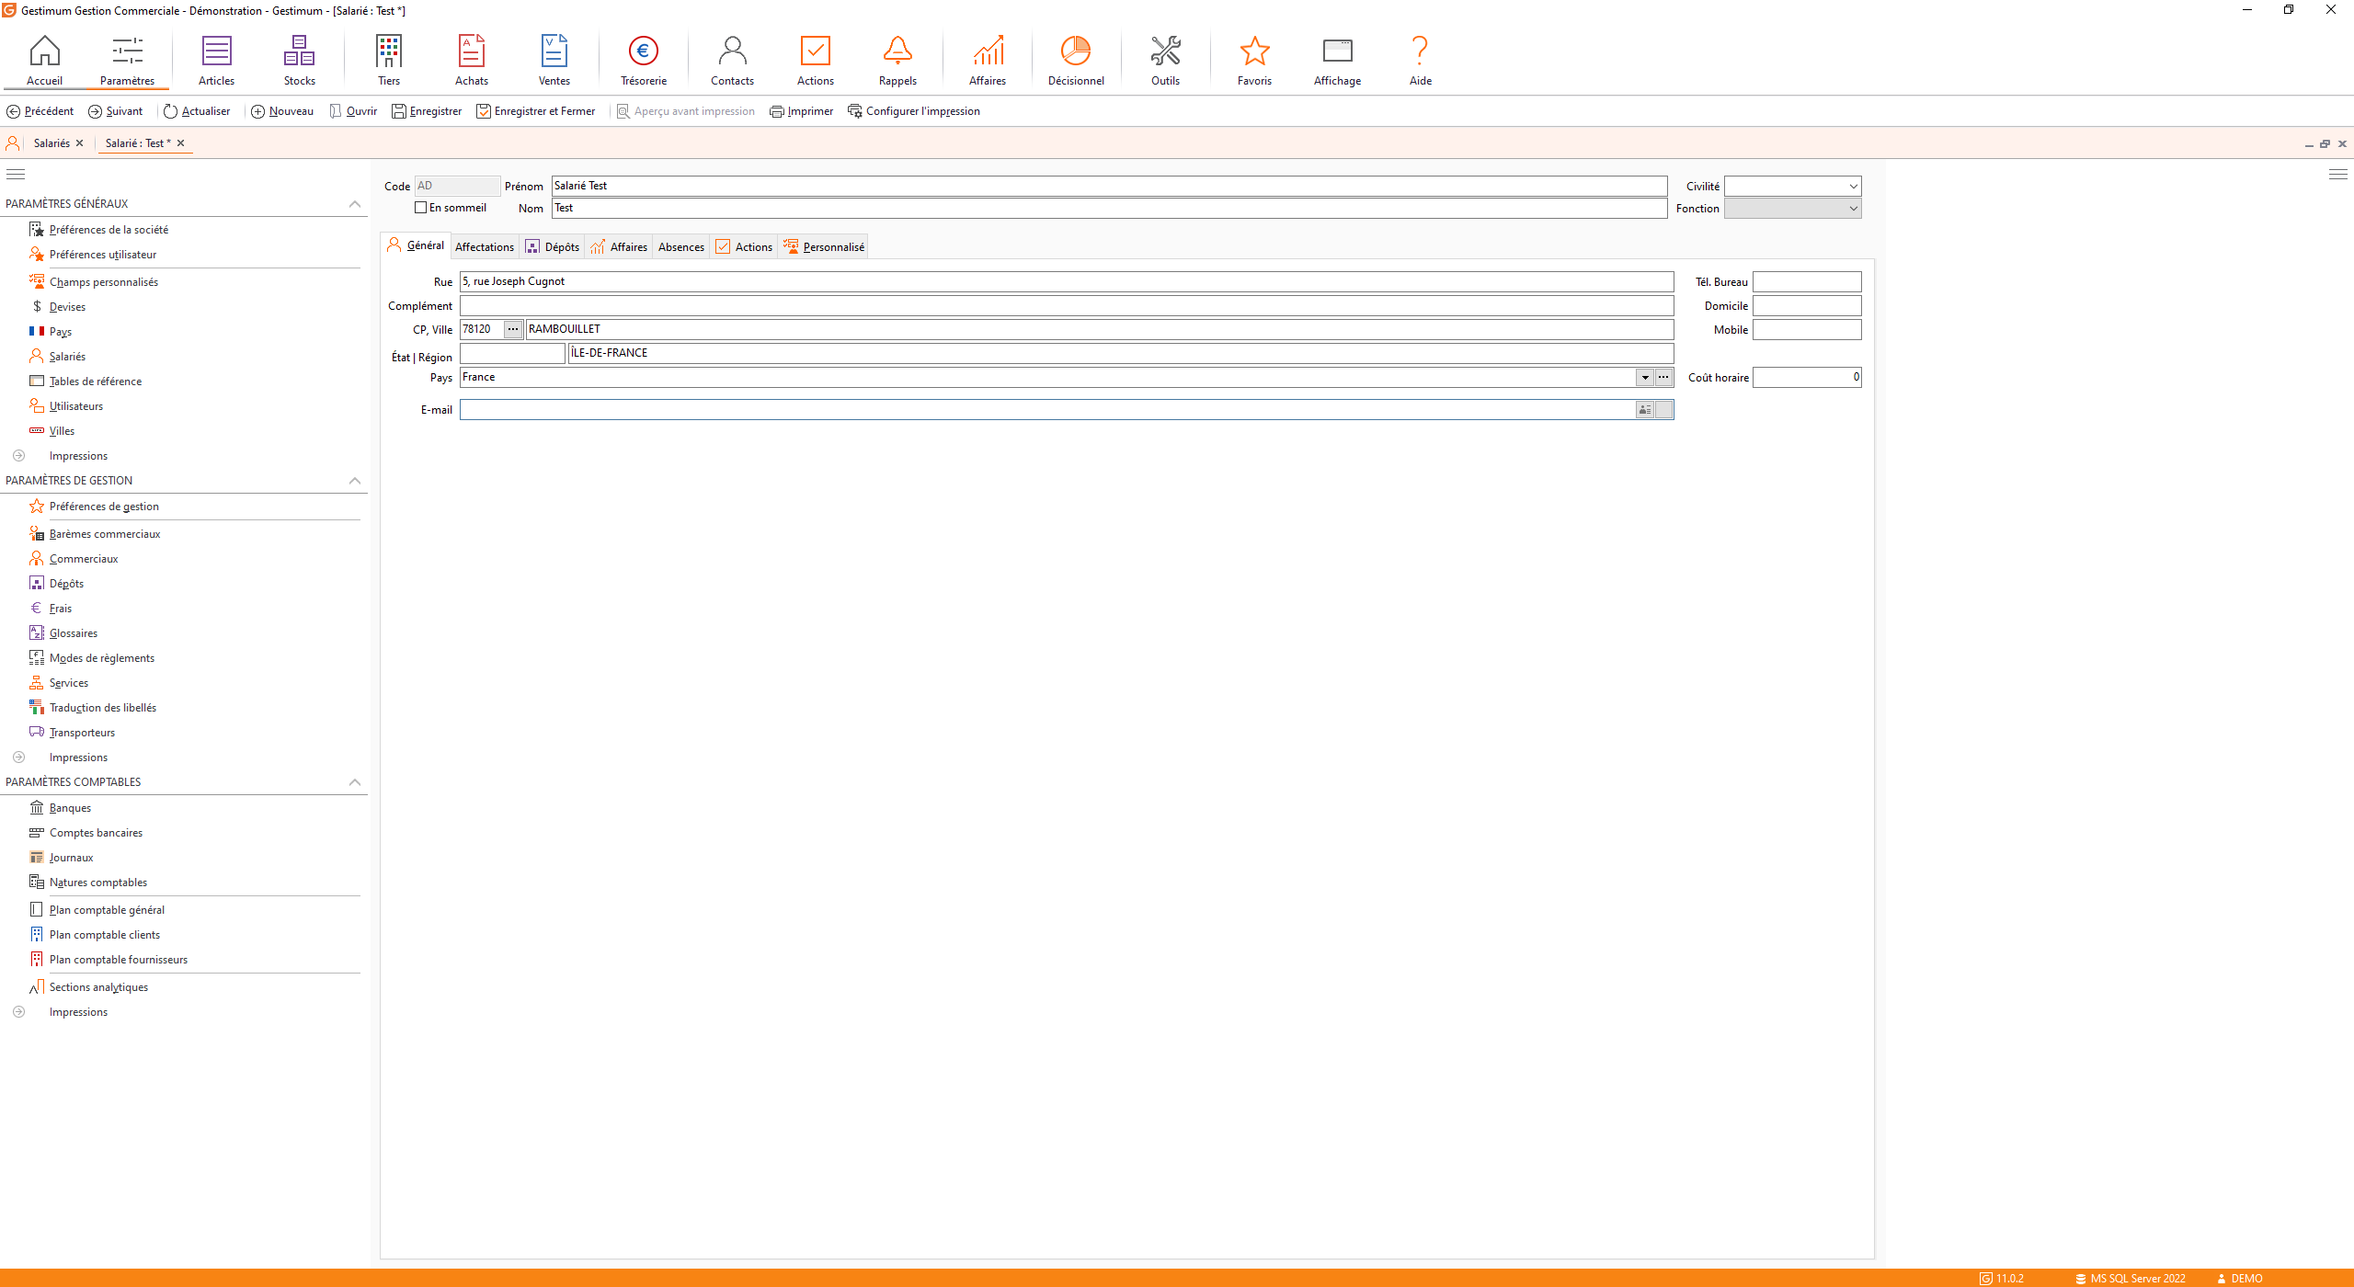Expand Impressions under Paramètres comptables
Viewport: 2354px width, 1287px height.
(x=18, y=1012)
